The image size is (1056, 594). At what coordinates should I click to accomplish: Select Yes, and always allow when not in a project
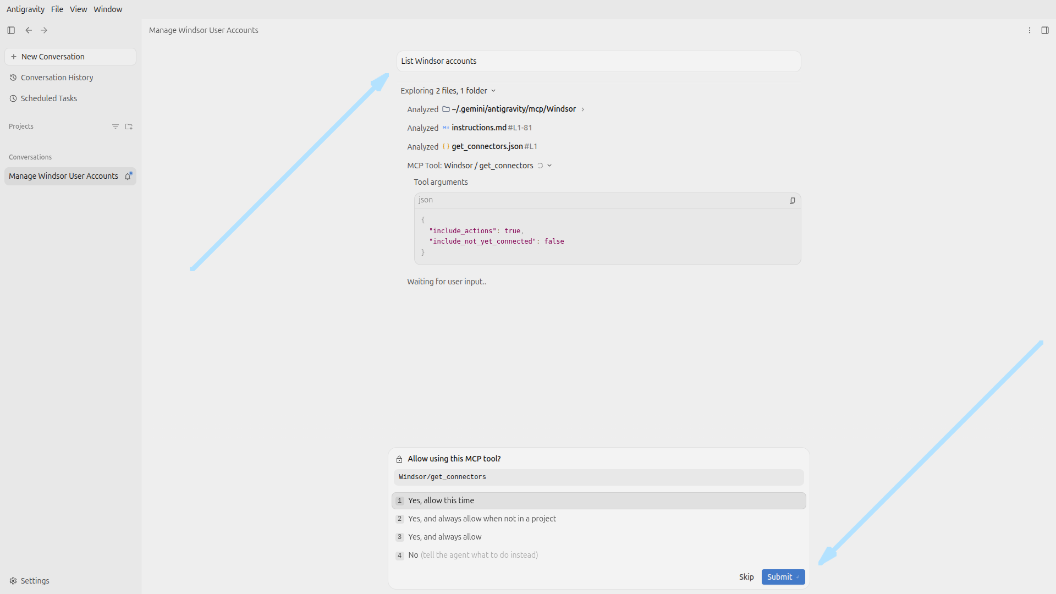pyautogui.click(x=598, y=519)
